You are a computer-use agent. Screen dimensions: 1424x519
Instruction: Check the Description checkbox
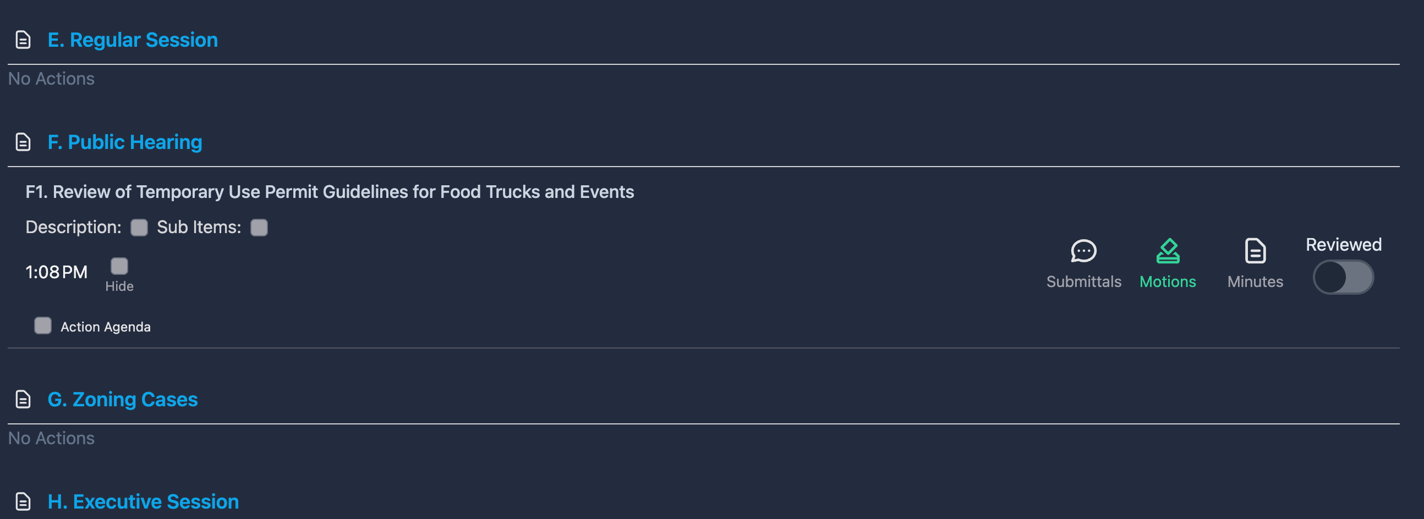[139, 228]
